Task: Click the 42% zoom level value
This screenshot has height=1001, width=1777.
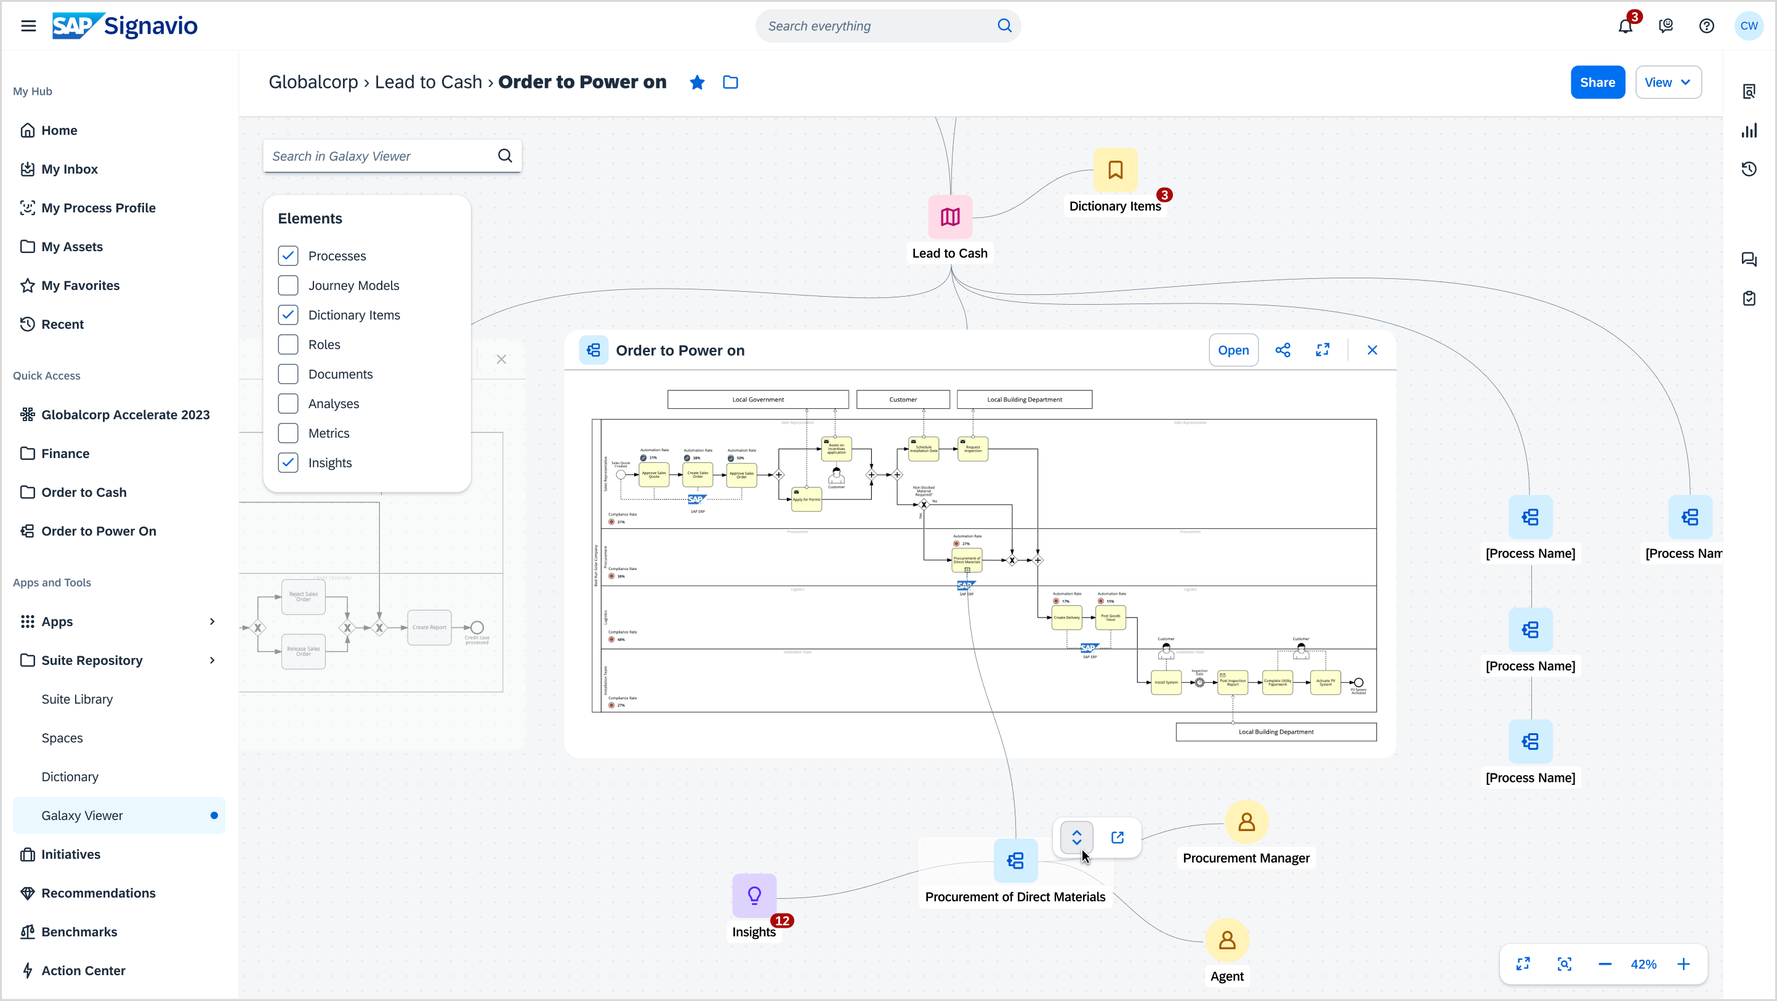Action: (x=1643, y=965)
